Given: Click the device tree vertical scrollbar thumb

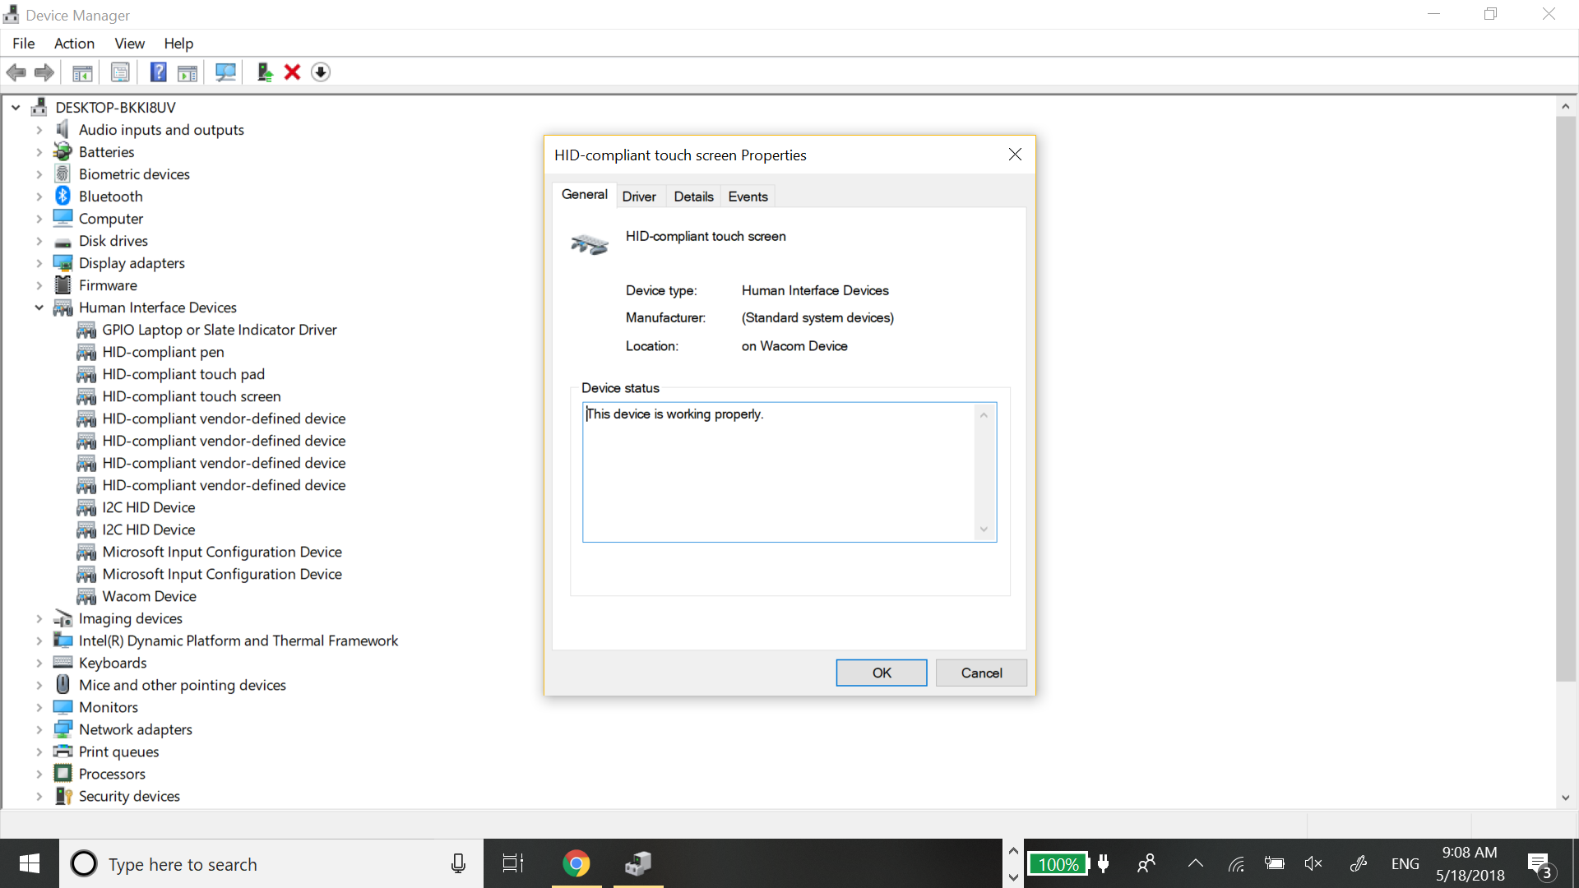Looking at the screenshot, I should 1565,399.
